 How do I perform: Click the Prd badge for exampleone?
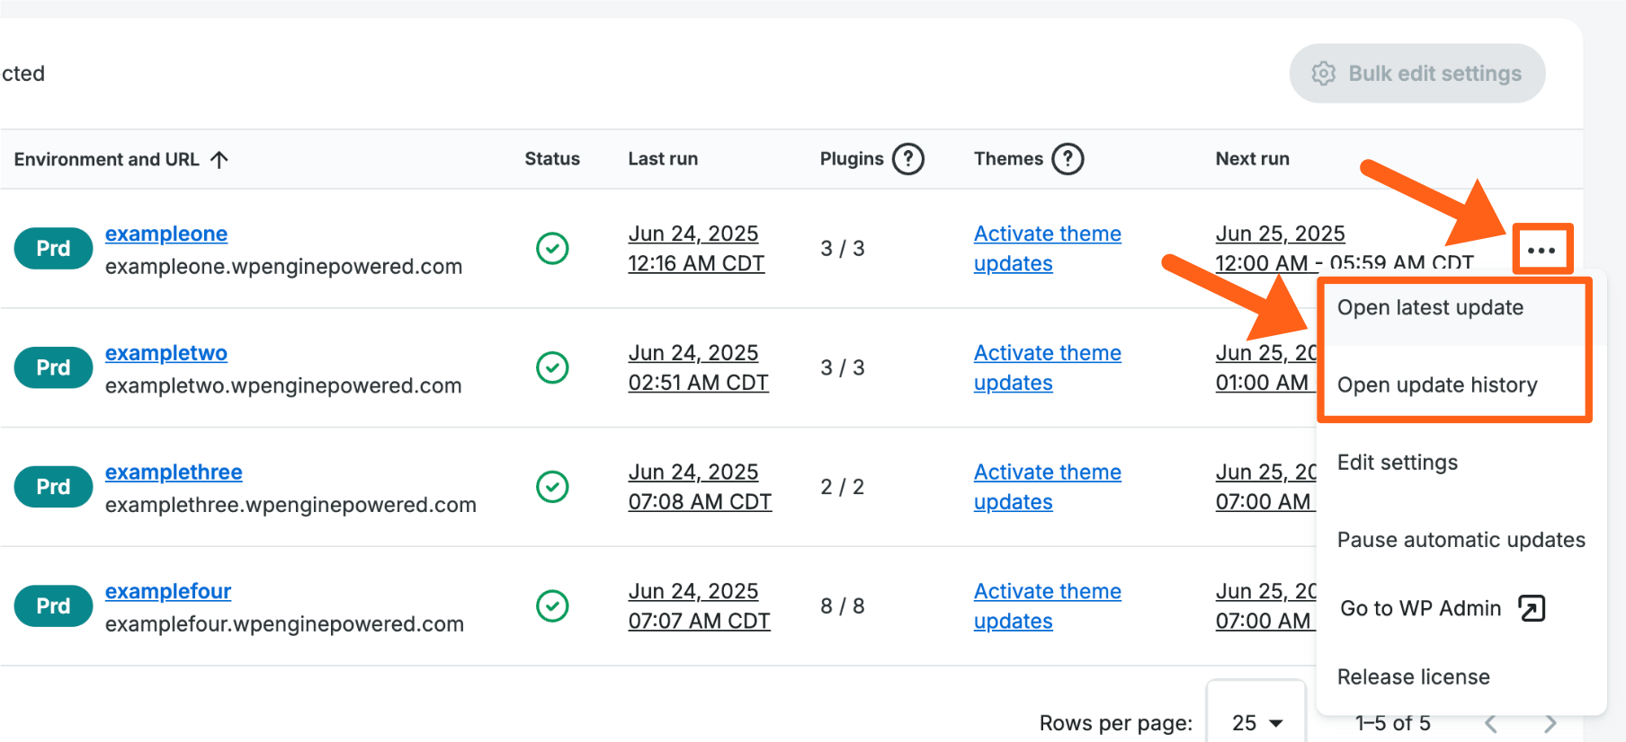(53, 249)
